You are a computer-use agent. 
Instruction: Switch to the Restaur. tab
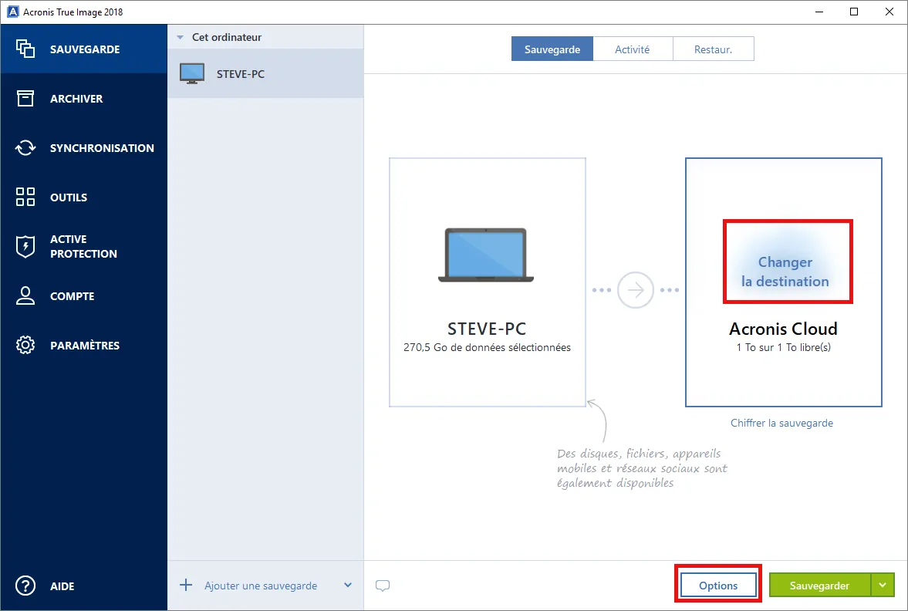coord(713,49)
